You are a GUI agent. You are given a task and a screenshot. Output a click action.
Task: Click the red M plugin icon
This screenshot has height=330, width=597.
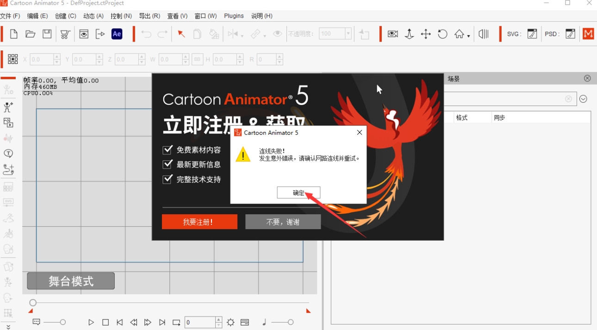pyautogui.click(x=588, y=34)
